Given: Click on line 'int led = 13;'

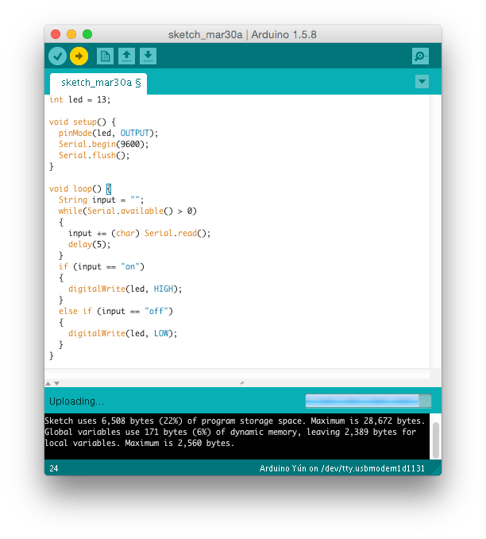Looking at the screenshot, I should (x=79, y=99).
